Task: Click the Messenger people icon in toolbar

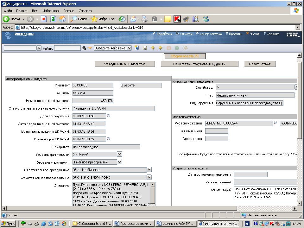Action: (206, 19)
